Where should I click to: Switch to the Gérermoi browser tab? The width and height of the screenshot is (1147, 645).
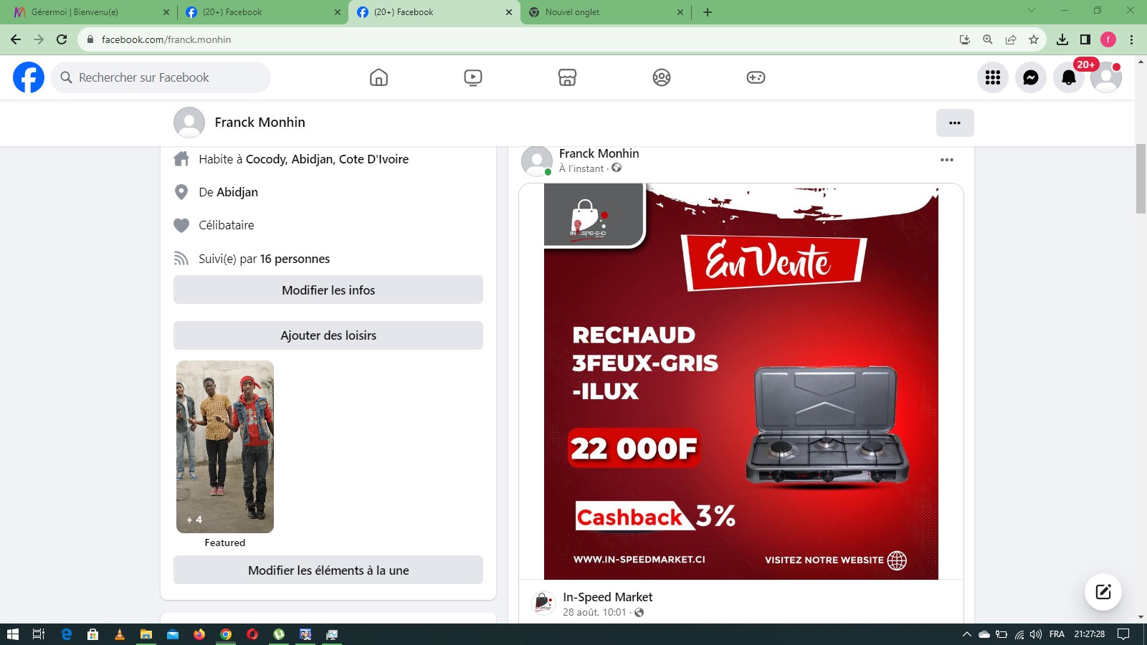[86, 12]
